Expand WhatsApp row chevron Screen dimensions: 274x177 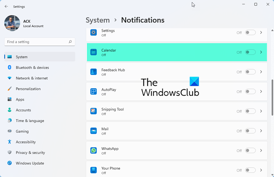[x=261, y=150]
